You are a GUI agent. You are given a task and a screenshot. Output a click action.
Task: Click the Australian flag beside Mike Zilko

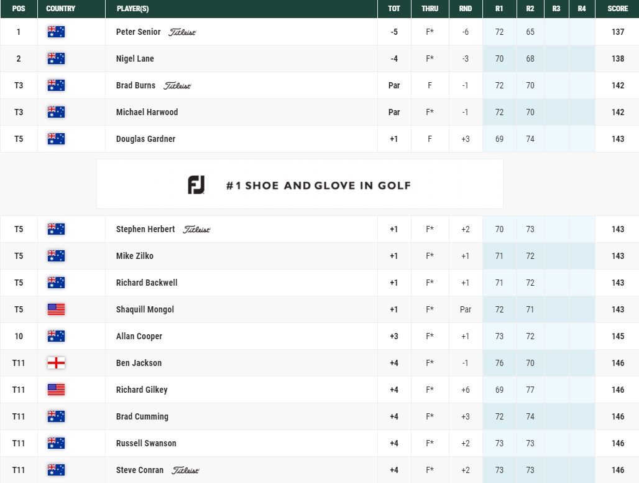[x=56, y=256]
